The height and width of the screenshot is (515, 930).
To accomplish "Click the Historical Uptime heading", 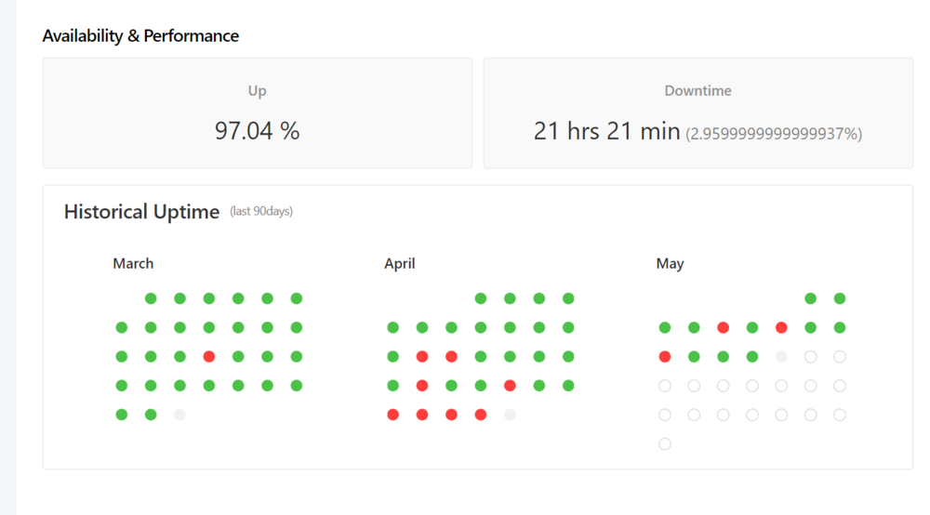I will coord(141,212).
